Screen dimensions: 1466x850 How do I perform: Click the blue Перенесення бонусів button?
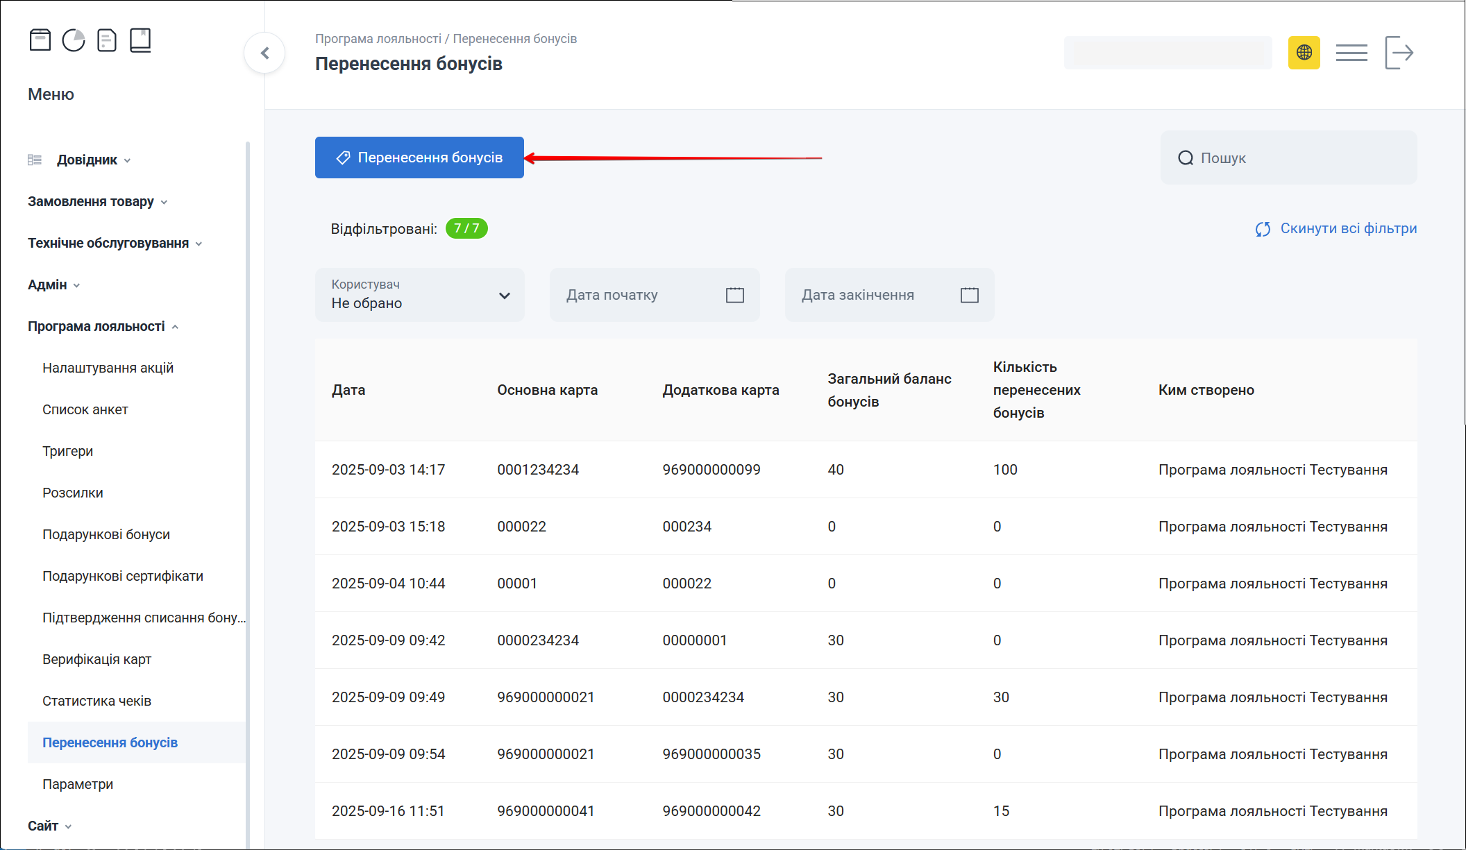coord(419,158)
